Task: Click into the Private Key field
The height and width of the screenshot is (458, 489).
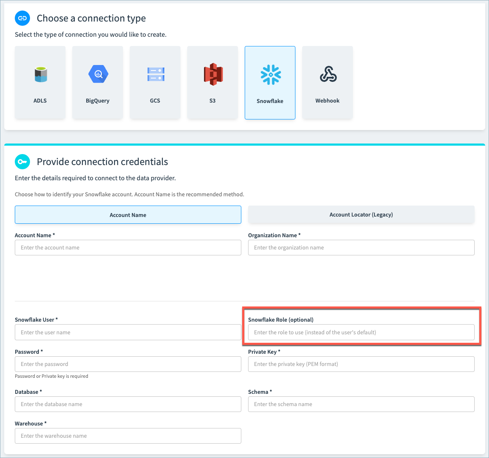Action: pos(361,364)
